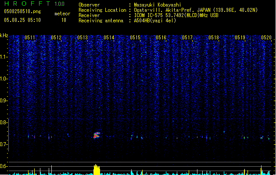
Task: Click the 0.7 frequency axis label
Action: tap(4, 144)
